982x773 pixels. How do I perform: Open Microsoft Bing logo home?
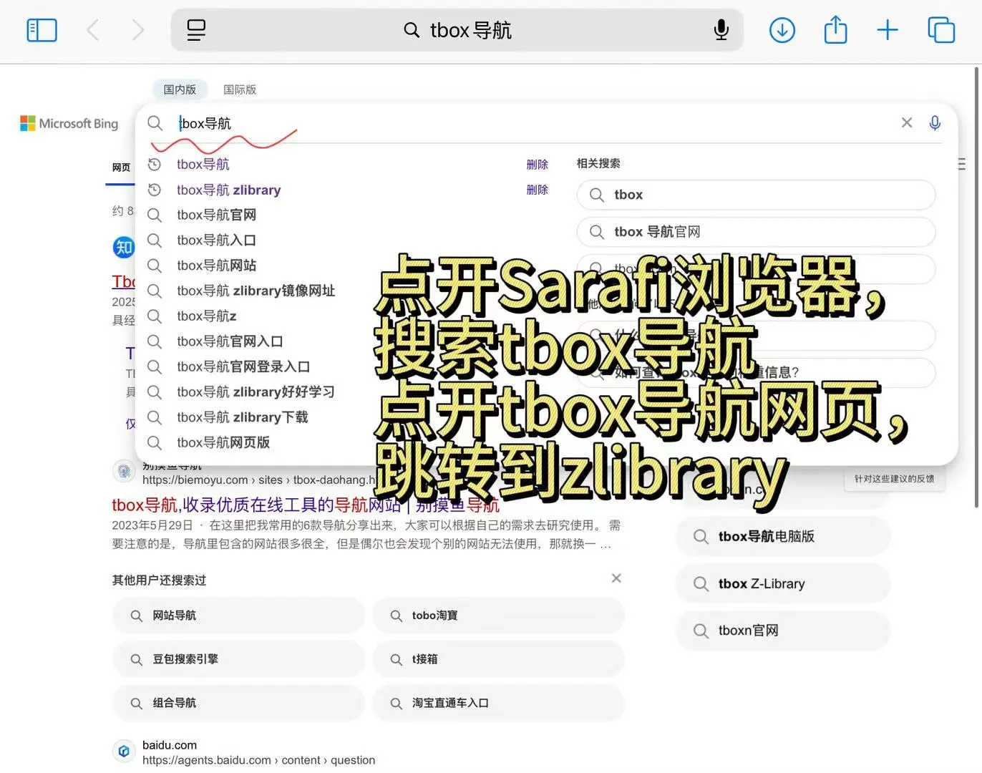pyautogui.click(x=69, y=123)
